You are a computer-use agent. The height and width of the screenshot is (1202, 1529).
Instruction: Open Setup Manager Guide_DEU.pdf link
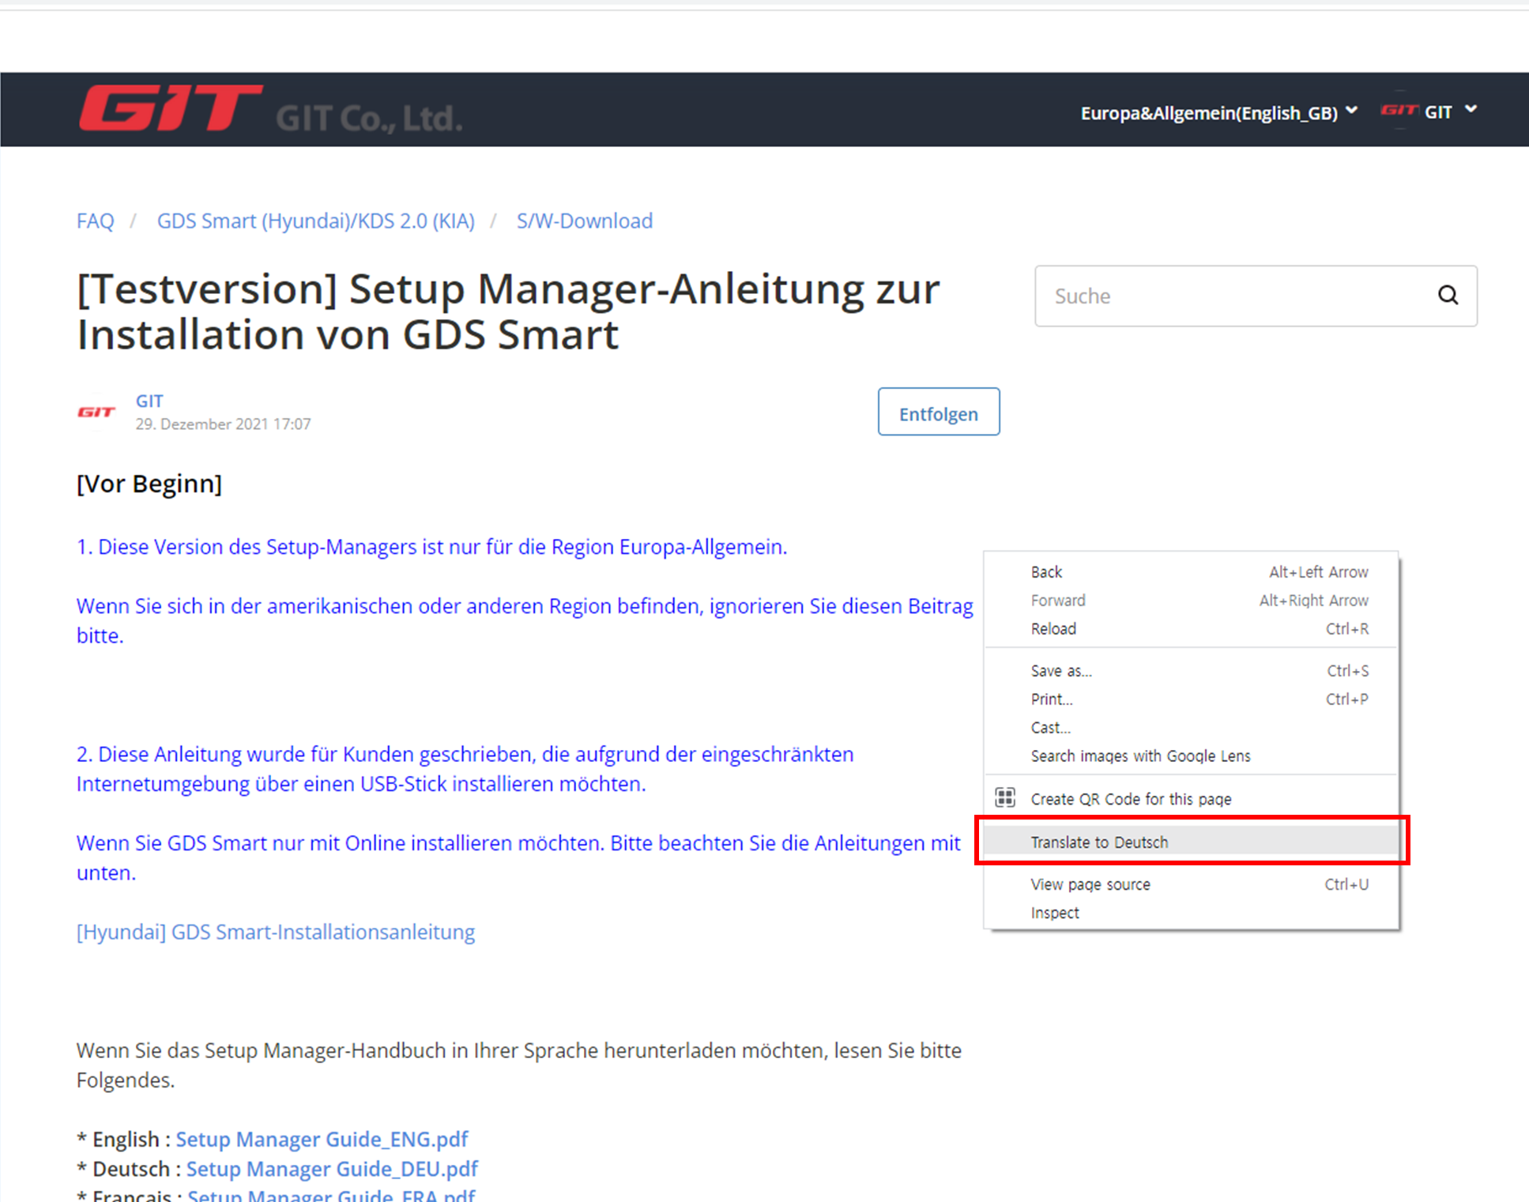pos(332,1169)
